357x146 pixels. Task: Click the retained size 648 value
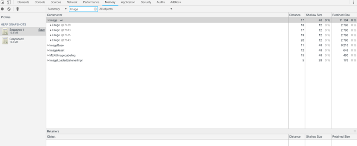coord(346,50)
